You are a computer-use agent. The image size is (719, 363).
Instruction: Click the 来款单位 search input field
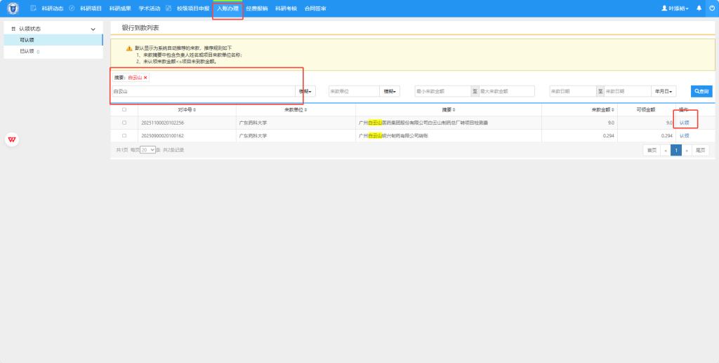click(x=353, y=91)
